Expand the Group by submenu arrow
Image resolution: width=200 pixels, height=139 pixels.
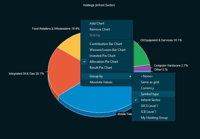[130, 76]
